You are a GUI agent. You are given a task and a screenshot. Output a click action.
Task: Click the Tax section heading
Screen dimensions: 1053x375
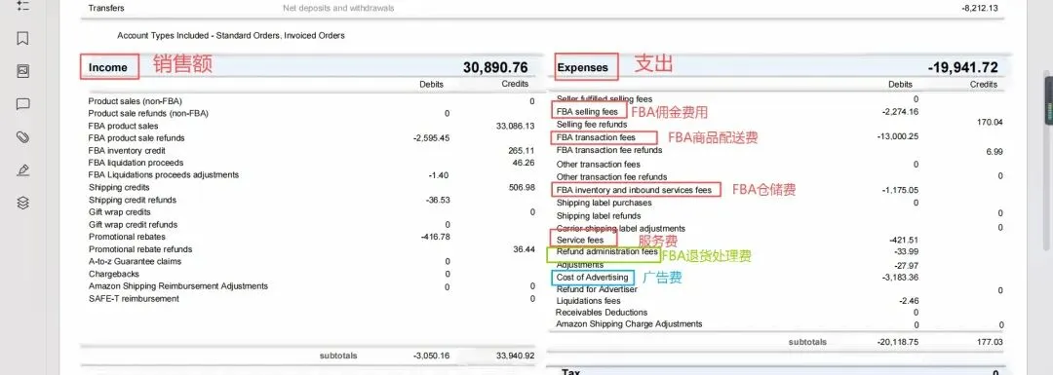(x=570, y=372)
